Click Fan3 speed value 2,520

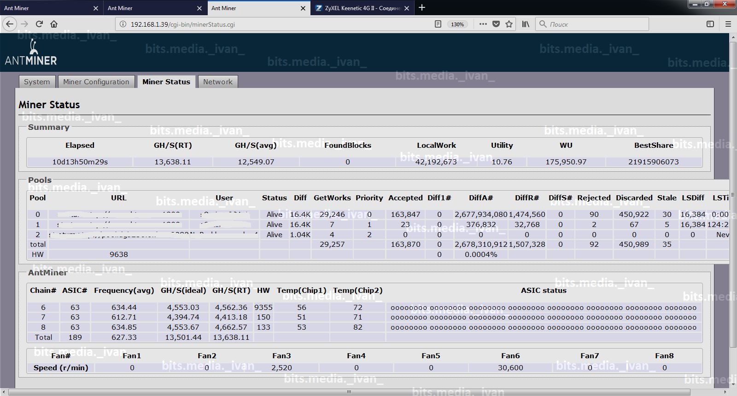tap(281, 367)
